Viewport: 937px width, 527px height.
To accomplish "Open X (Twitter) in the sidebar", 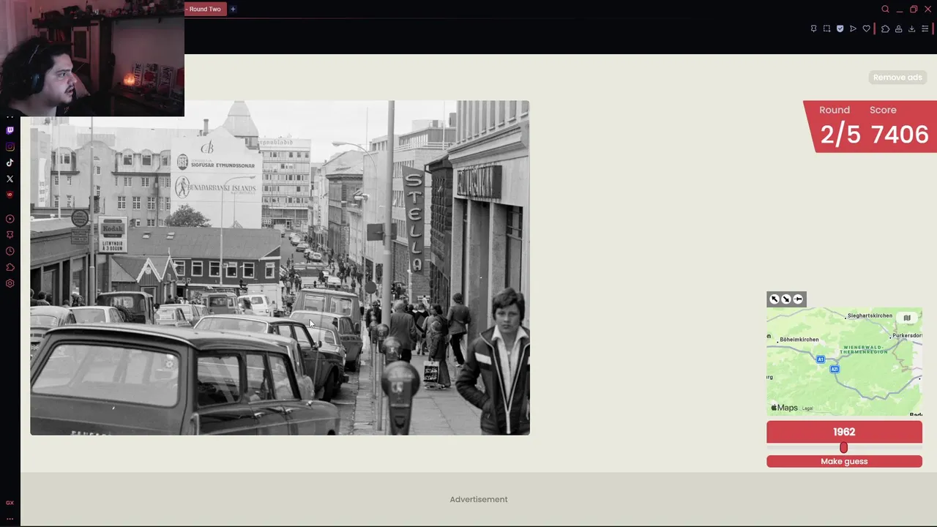I will (x=10, y=179).
